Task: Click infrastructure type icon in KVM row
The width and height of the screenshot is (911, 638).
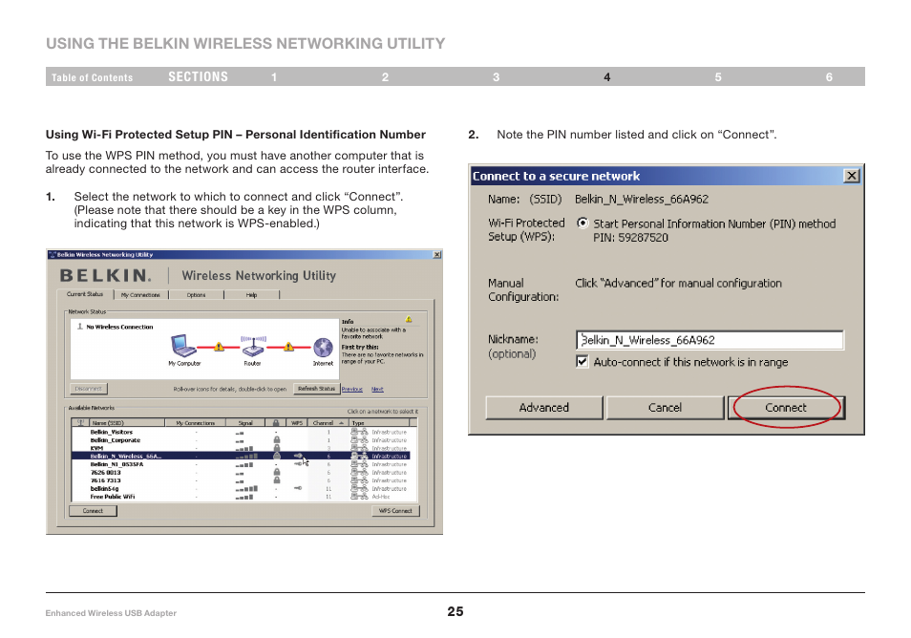Action: click(359, 448)
